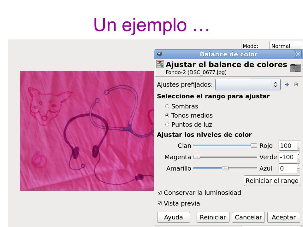Click the Reiniciar button

pyautogui.click(x=213, y=217)
